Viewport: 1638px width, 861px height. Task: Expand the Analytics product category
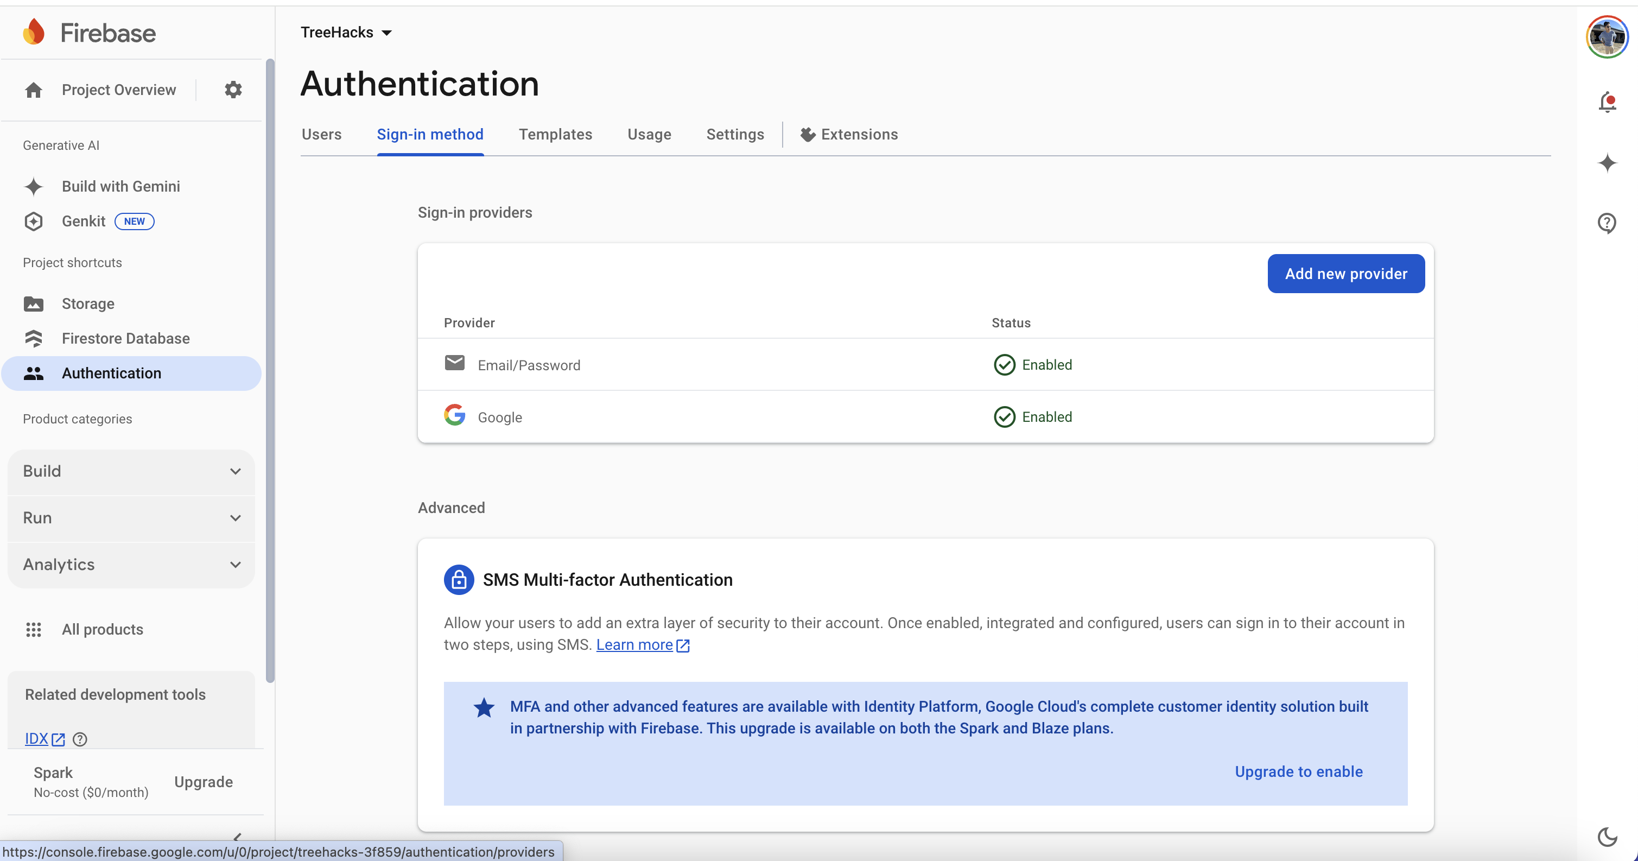[x=132, y=565]
